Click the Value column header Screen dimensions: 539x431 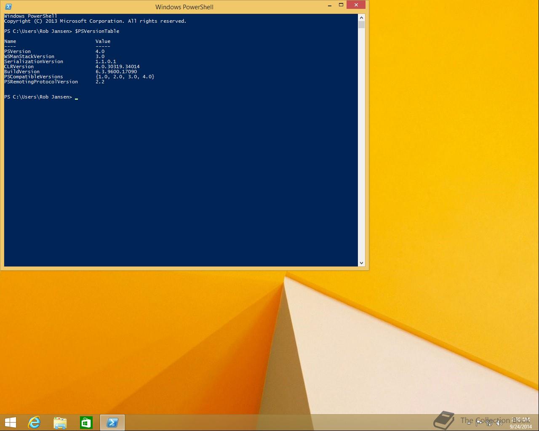[103, 41]
